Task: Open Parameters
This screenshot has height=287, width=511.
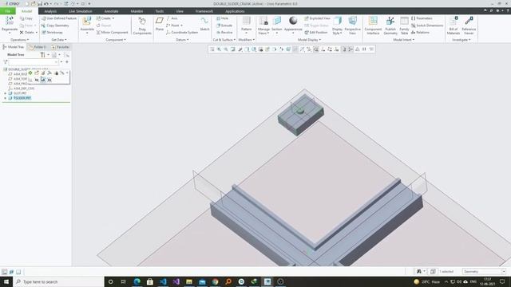Action: pos(422,18)
